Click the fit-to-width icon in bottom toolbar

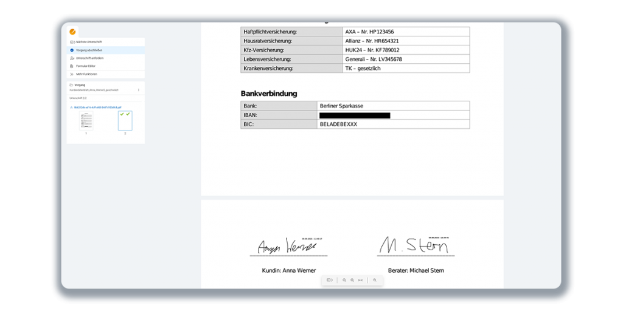(361, 280)
